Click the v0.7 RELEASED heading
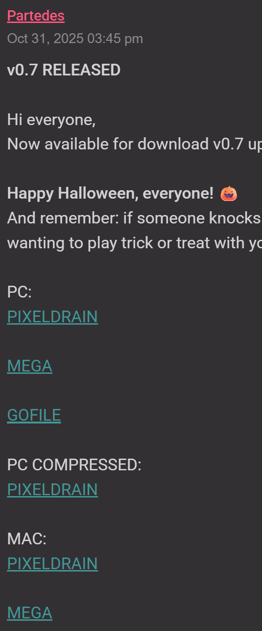The height and width of the screenshot is (631, 262). (x=64, y=70)
